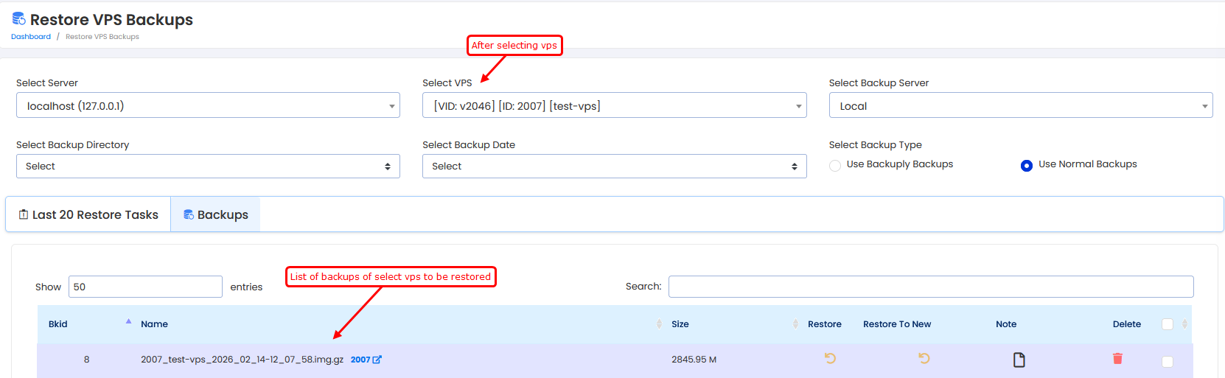Open the Note icon for the backup

tap(1019, 360)
